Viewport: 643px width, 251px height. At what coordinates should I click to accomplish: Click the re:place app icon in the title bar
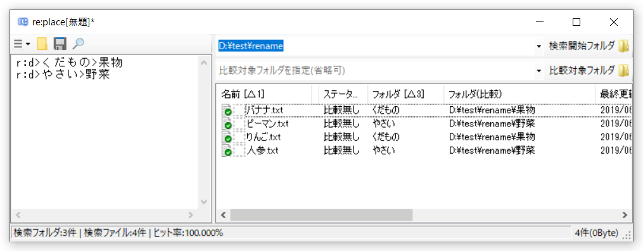[x=23, y=21]
